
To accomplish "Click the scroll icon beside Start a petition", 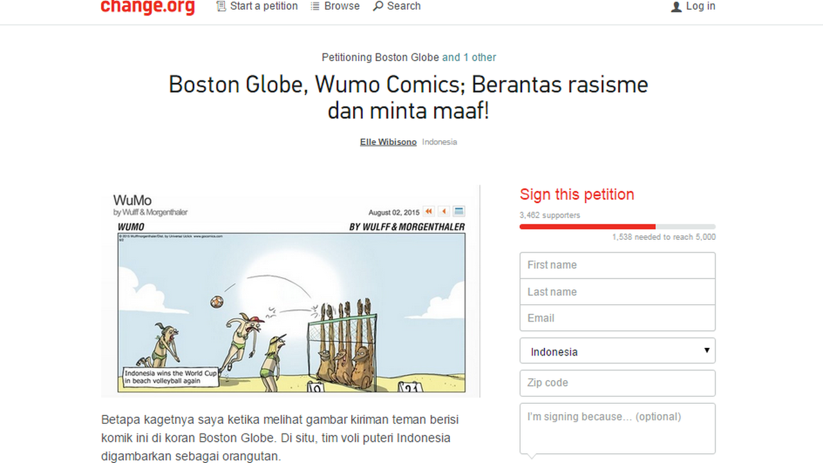I will click(221, 6).
